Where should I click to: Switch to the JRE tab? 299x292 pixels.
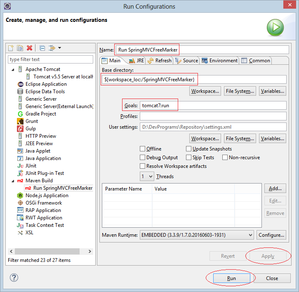point(137,61)
